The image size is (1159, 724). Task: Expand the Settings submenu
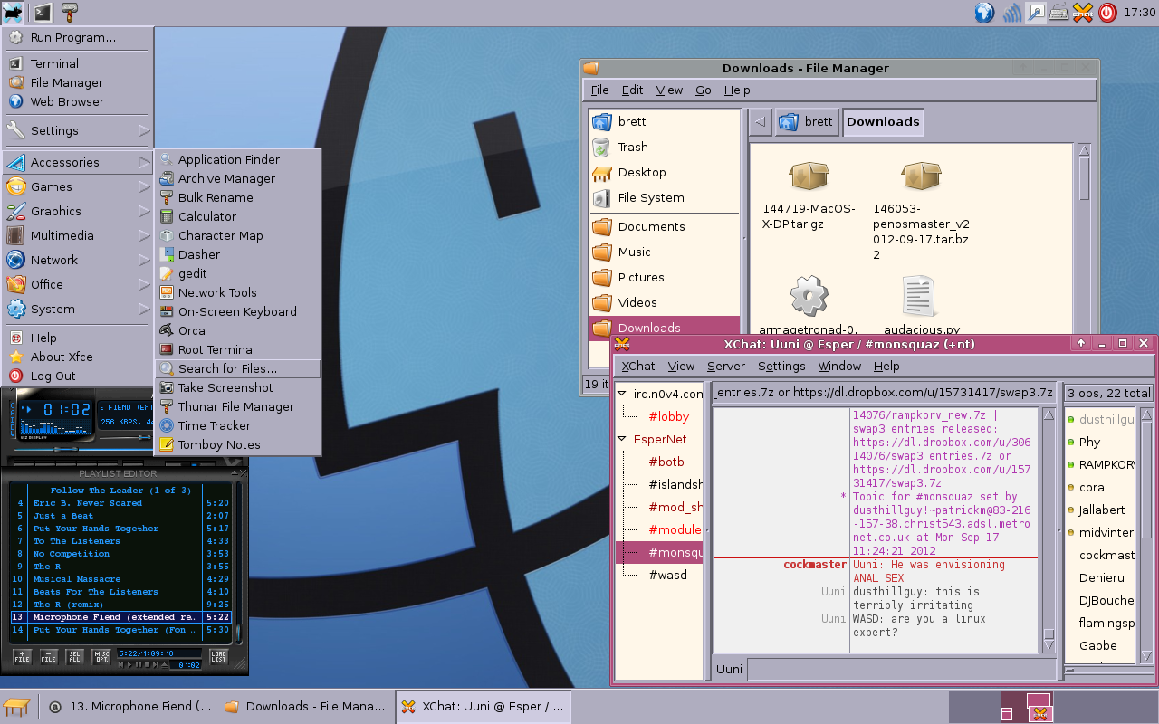78,130
